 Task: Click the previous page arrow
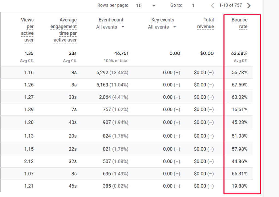212,5
